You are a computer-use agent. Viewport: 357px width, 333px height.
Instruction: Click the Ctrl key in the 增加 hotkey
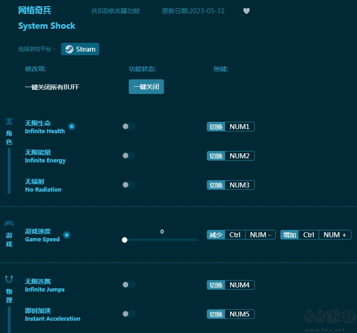pos(309,235)
